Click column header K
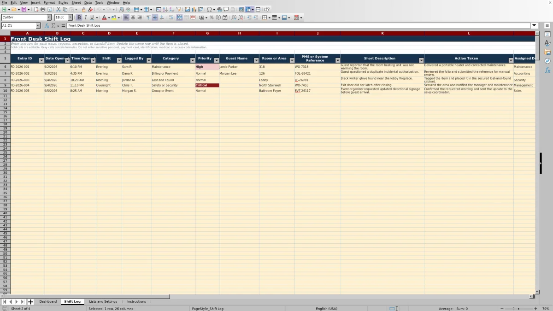Image resolution: width=553 pixels, height=311 pixels. (x=382, y=34)
